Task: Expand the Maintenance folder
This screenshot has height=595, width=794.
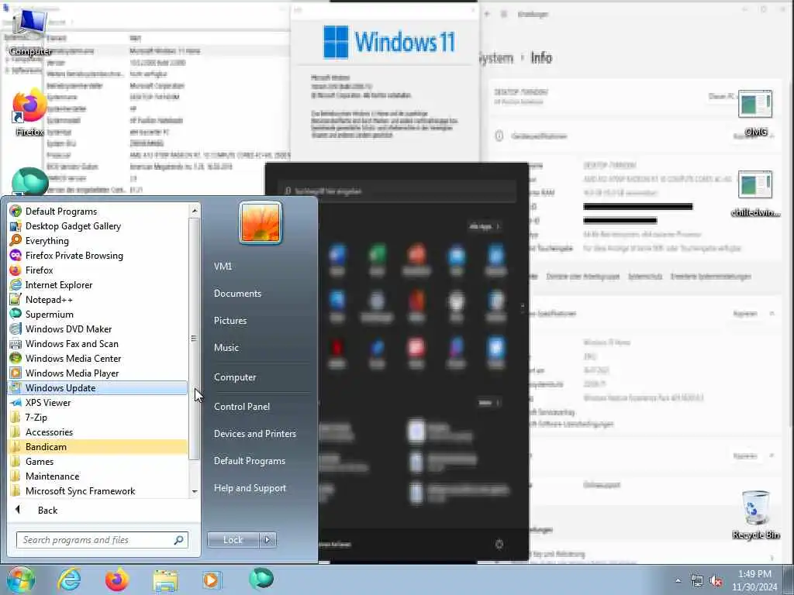Action: (x=98, y=476)
